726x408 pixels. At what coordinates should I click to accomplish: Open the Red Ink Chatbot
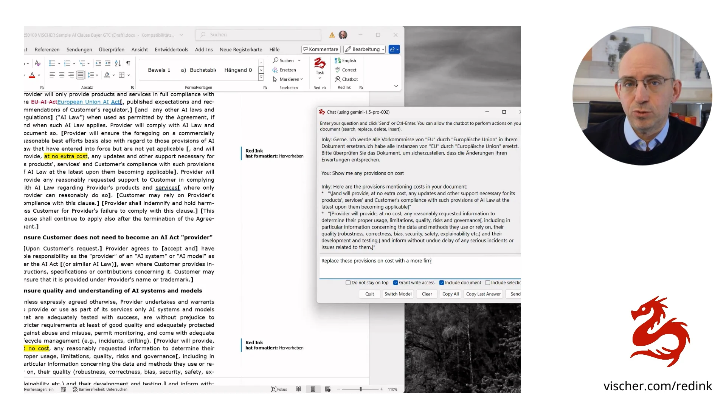346,79
